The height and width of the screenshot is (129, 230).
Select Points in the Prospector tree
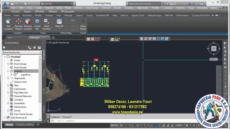(x=17, y=60)
